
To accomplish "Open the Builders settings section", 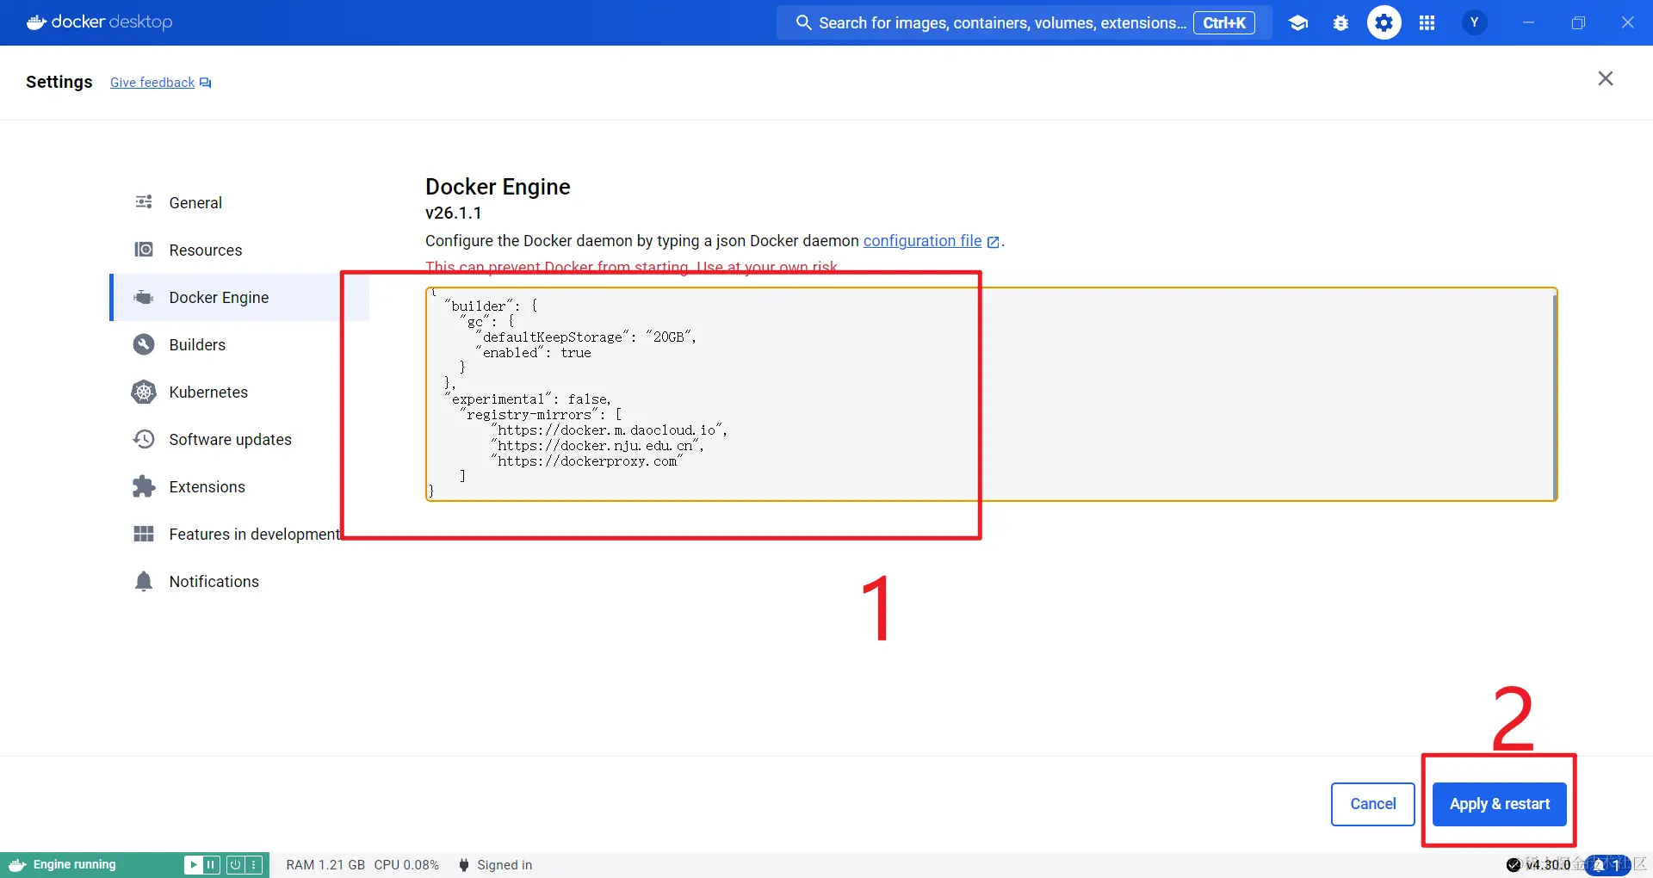I will click(x=240, y=344).
